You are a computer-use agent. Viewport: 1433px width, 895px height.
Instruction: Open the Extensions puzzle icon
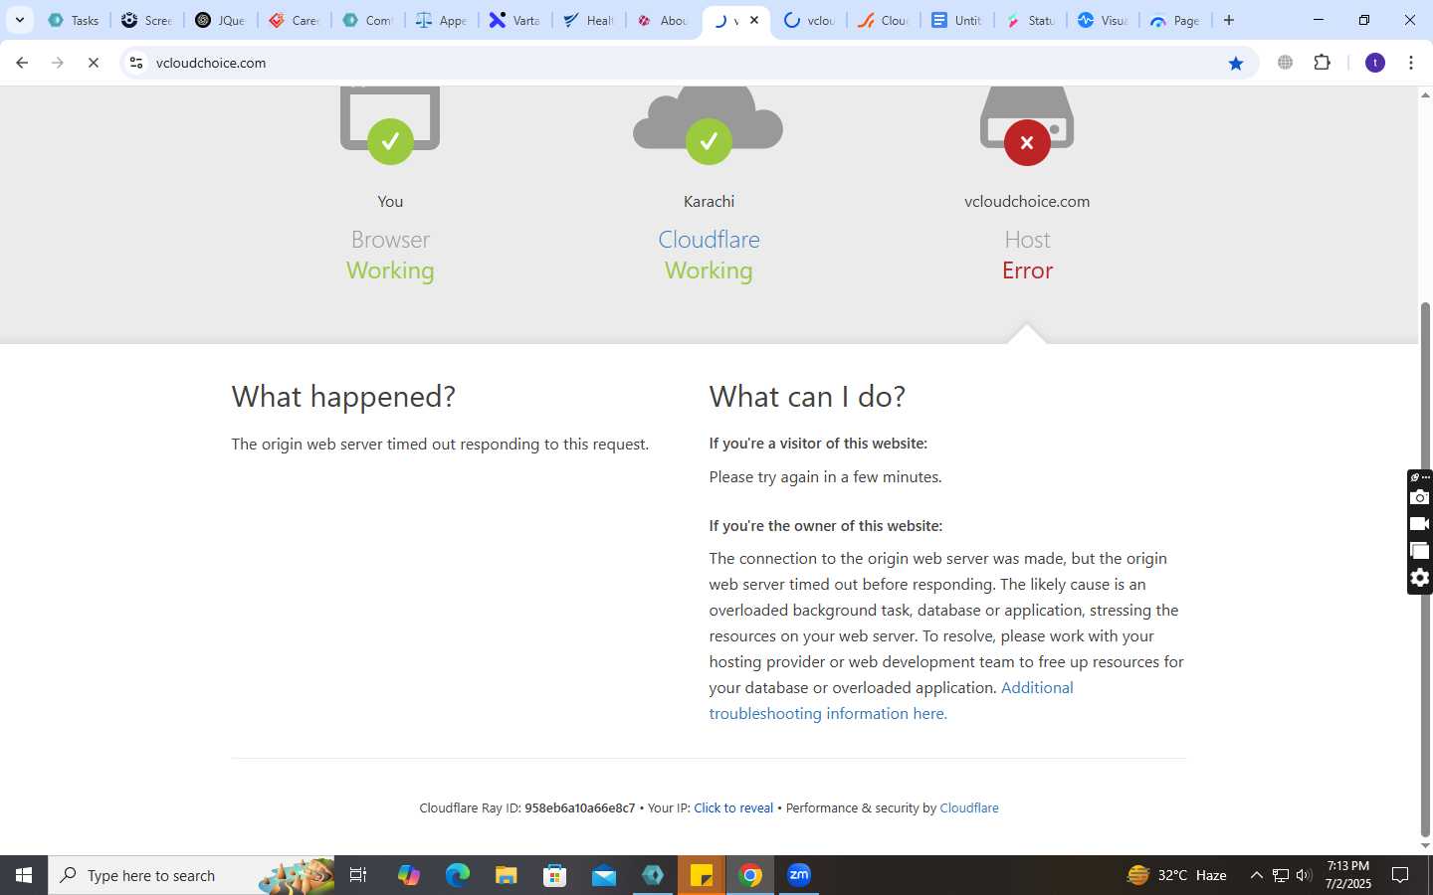coord(1323,63)
